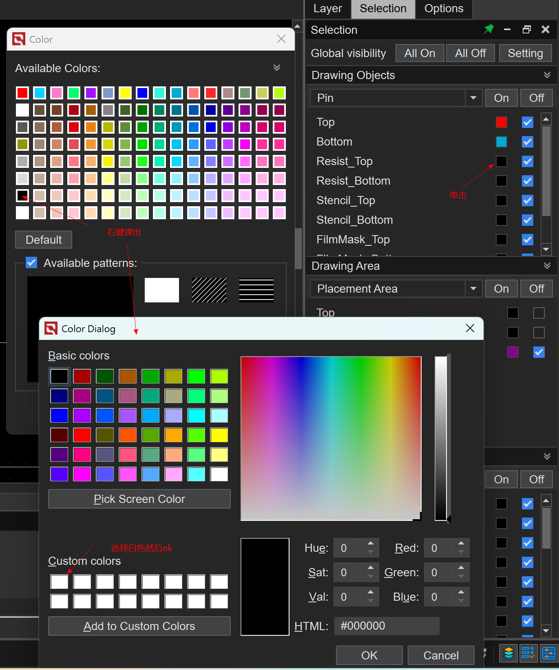Click the checklist icon in bottom toolbar

tap(528, 653)
